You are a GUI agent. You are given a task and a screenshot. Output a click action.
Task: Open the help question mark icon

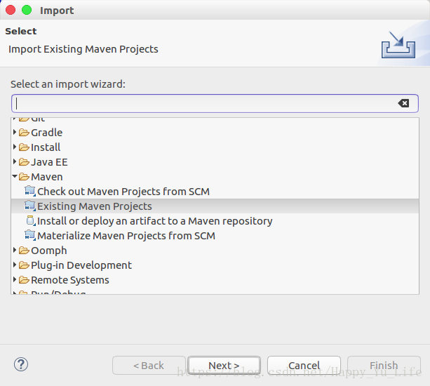(21, 365)
